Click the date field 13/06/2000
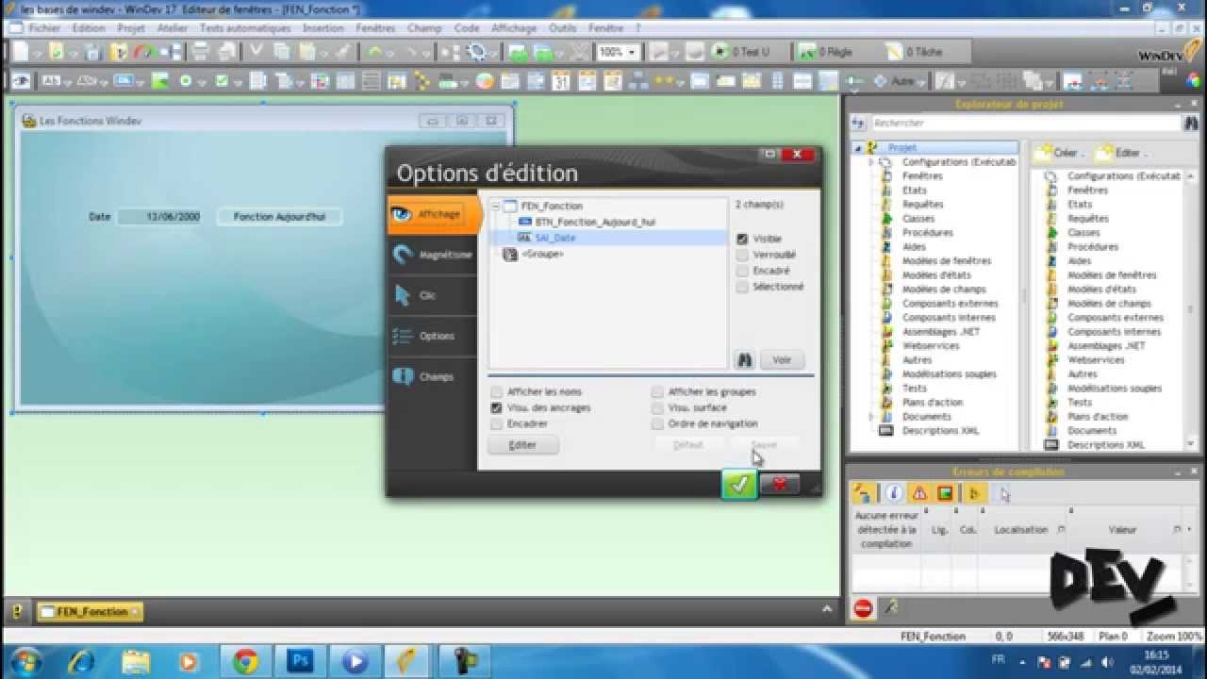This screenshot has height=679, width=1207. click(161, 216)
